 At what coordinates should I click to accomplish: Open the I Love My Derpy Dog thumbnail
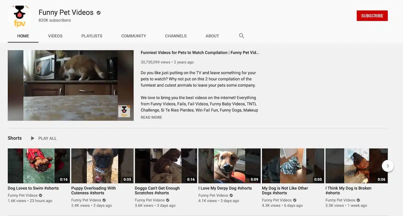point(229,166)
